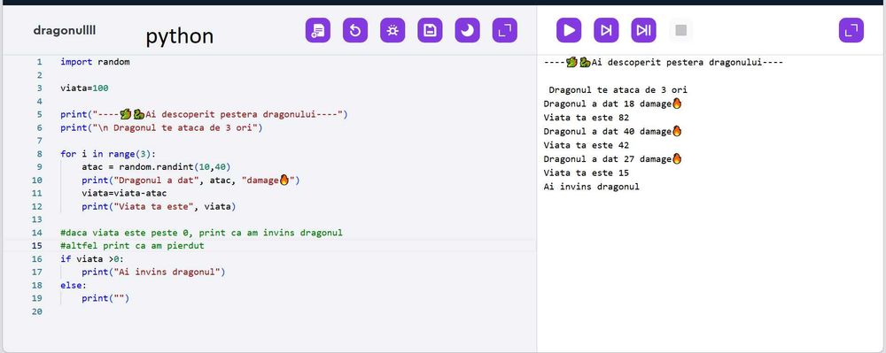The width and height of the screenshot is (886, 353).
Task: Click output 'Viata ta este 82'
Action: click(x=586, y=118)
